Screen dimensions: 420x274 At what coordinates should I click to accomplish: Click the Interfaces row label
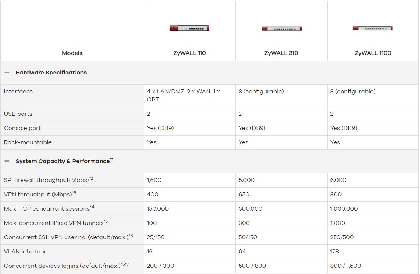pos(18,92)
